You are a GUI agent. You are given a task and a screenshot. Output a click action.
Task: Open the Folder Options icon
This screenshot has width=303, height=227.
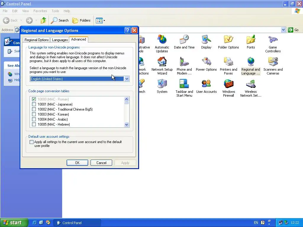228,42
